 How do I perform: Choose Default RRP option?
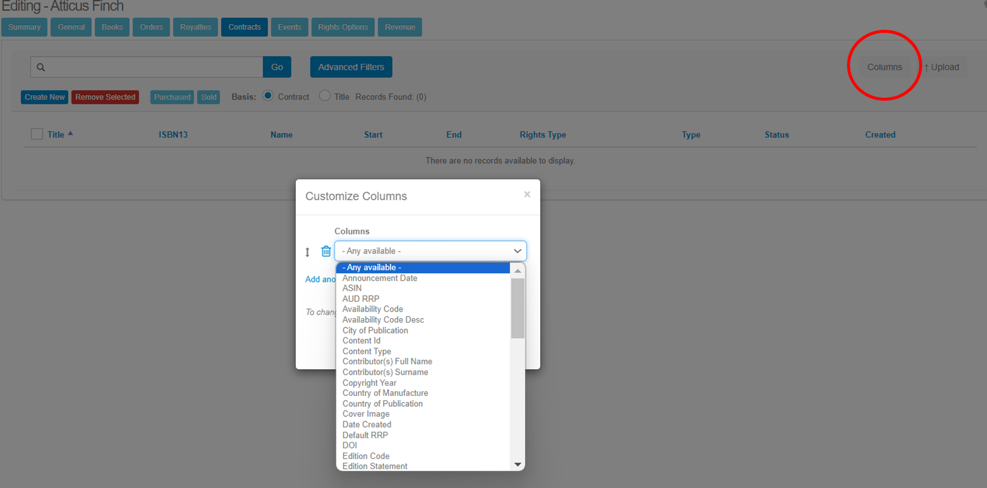[423, 435]
